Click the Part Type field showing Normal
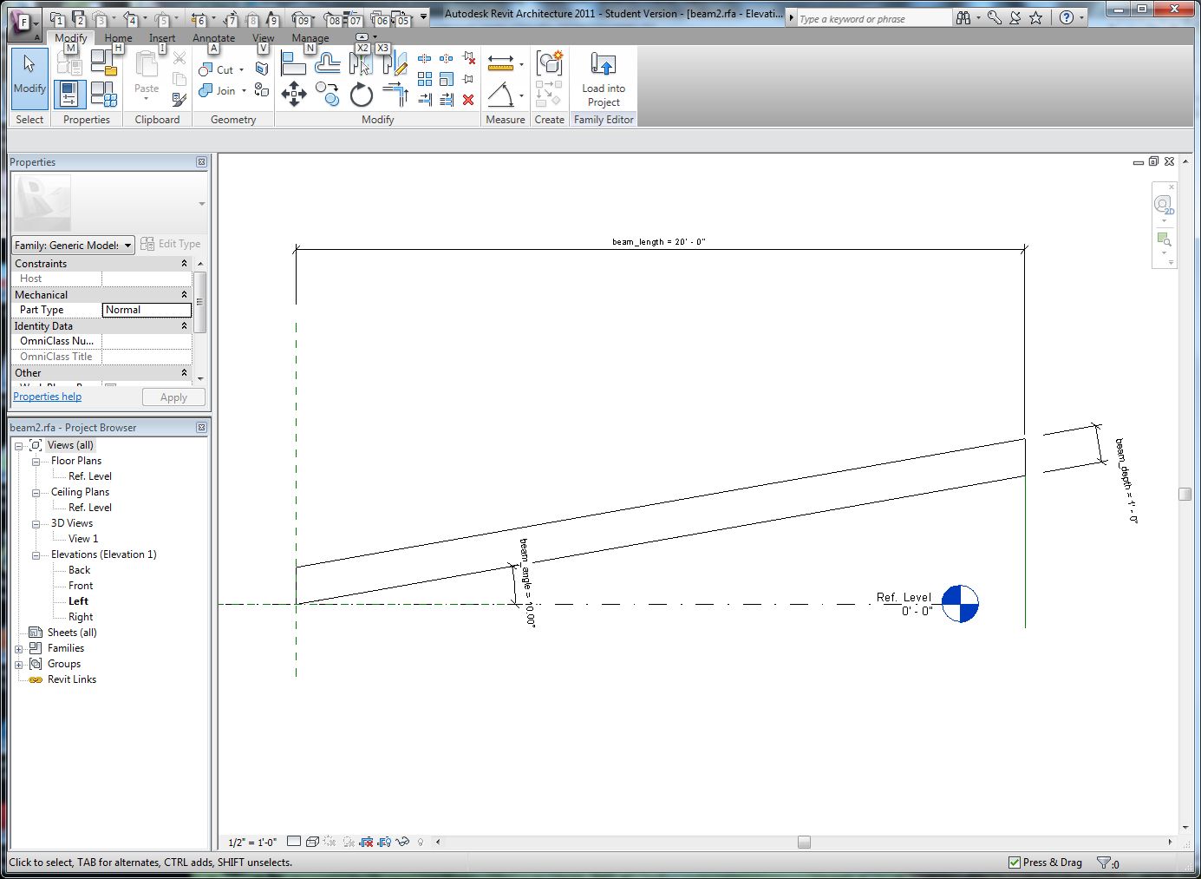 [146, 310]
